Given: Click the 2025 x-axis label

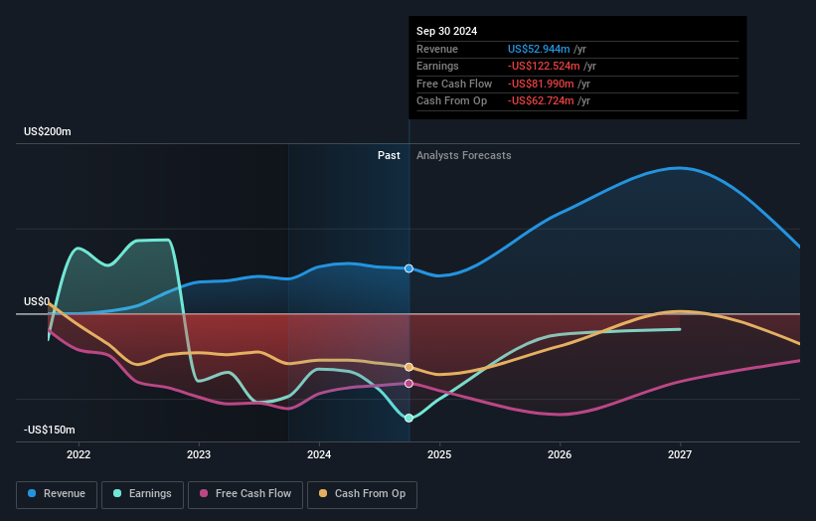Looking at the screenshot, I should pos(439,455).
